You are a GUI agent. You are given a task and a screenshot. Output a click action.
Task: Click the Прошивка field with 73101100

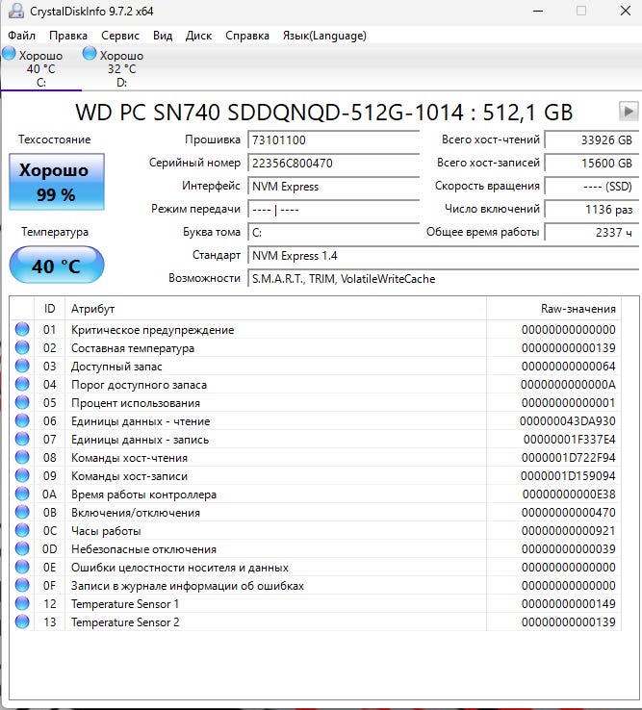click(x=333, y=139)
